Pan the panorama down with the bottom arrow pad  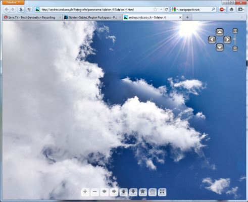[x=220, y=47]
